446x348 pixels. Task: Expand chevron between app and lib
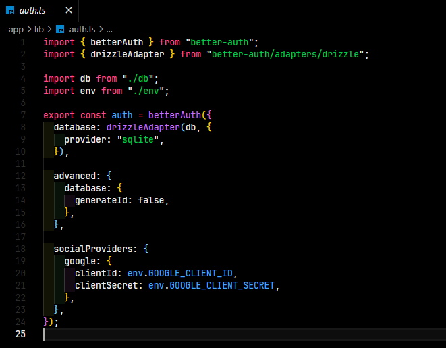29,29
